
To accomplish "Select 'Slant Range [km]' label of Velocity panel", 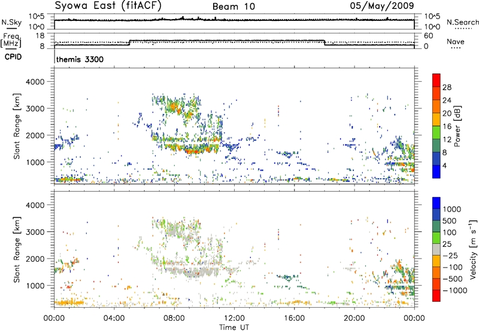I will pyautogui.click(x=17, y=250).
